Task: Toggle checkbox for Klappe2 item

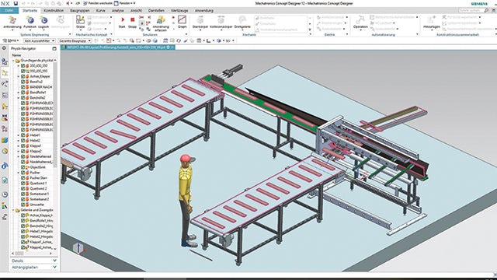Action: (23, 151)
